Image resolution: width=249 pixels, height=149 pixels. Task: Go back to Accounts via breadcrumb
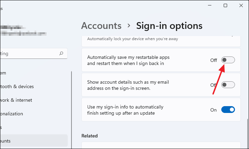(101, 26)
